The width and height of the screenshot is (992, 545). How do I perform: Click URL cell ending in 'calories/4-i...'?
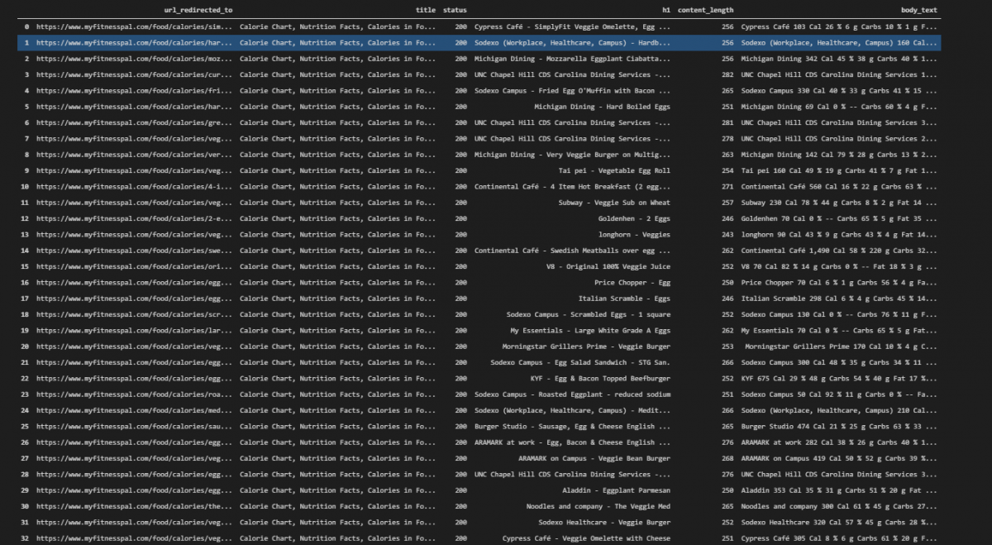coord(135,186)
